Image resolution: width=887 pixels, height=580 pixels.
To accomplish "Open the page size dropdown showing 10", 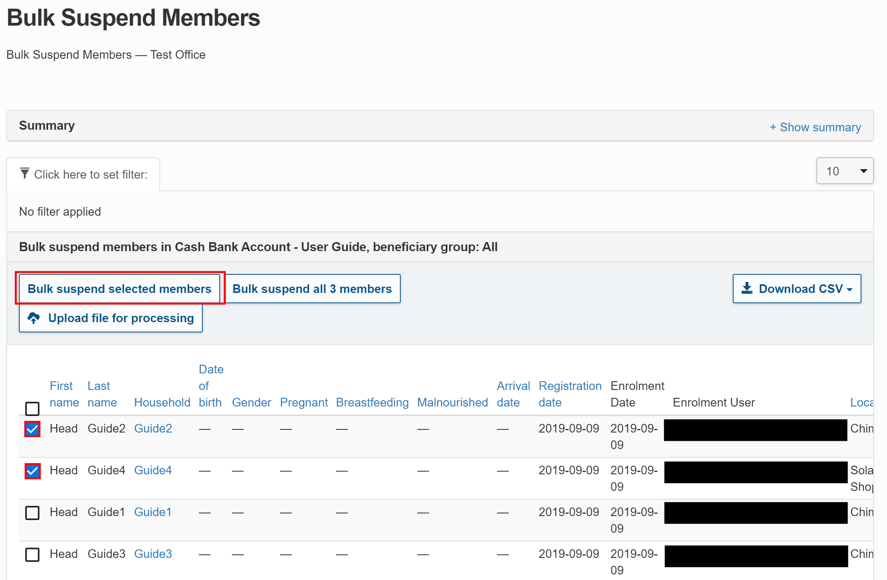I will tap(844, 171).
